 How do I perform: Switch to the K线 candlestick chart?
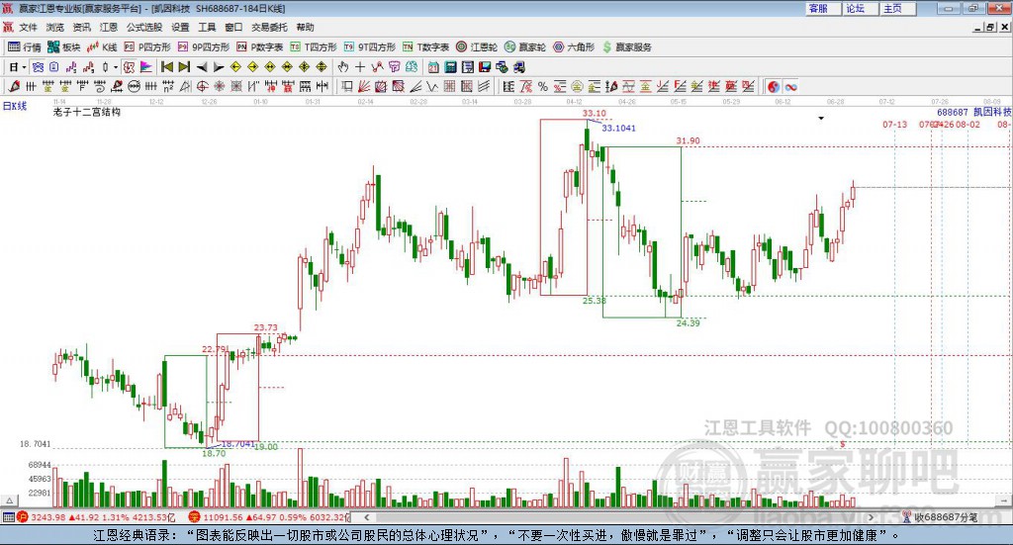tap(102, 47)
